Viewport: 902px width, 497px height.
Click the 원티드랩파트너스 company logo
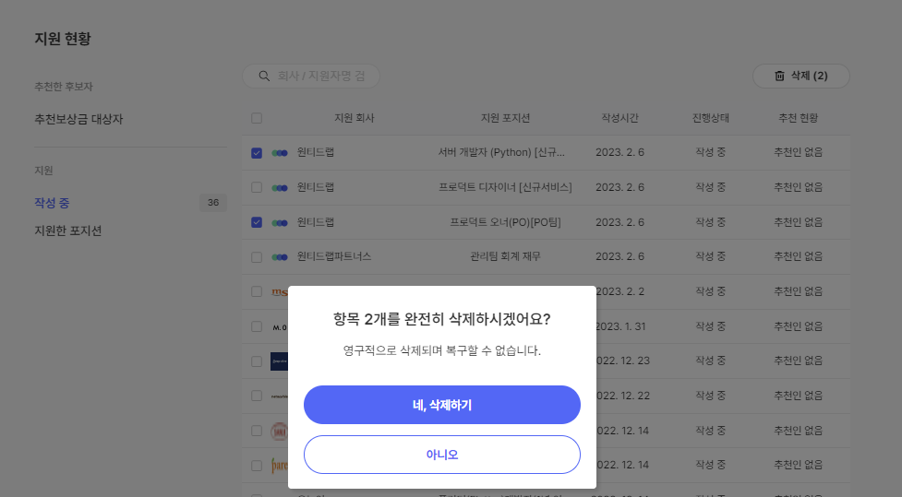coord(280,257)
